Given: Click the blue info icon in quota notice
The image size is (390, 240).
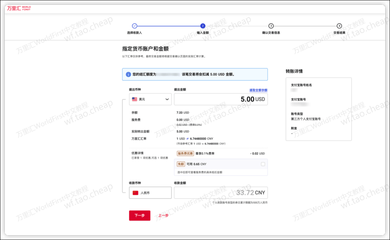Looking at the screenshot, I should [x=128, y=75].
